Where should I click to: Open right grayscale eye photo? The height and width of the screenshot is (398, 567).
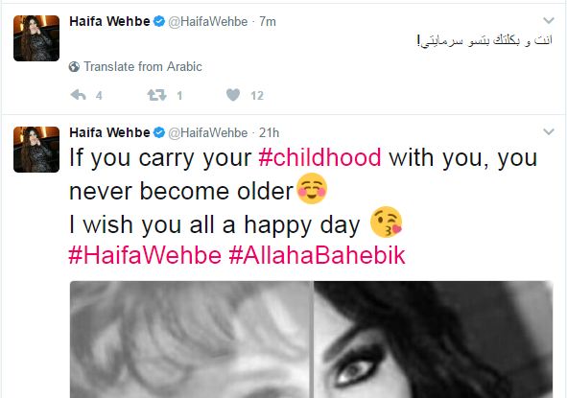[434, 339]
